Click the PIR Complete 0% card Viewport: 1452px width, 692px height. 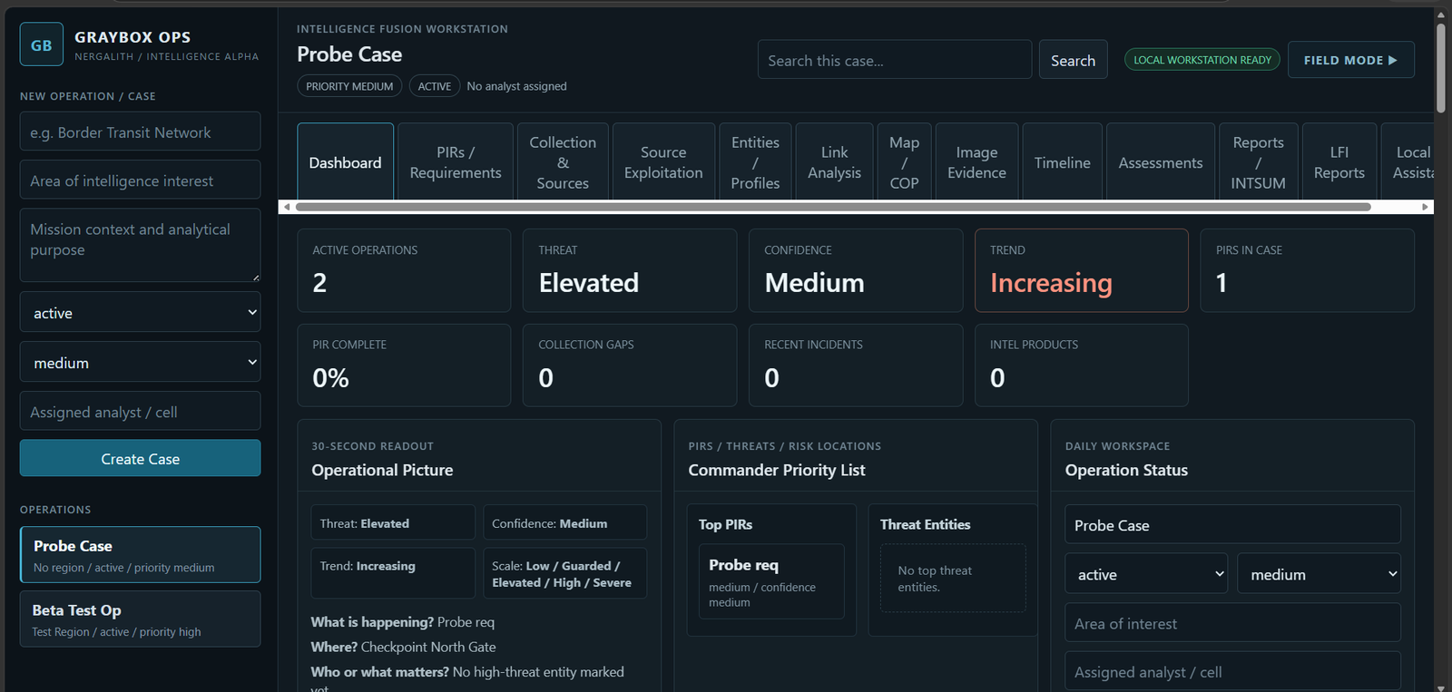[404, 365]
